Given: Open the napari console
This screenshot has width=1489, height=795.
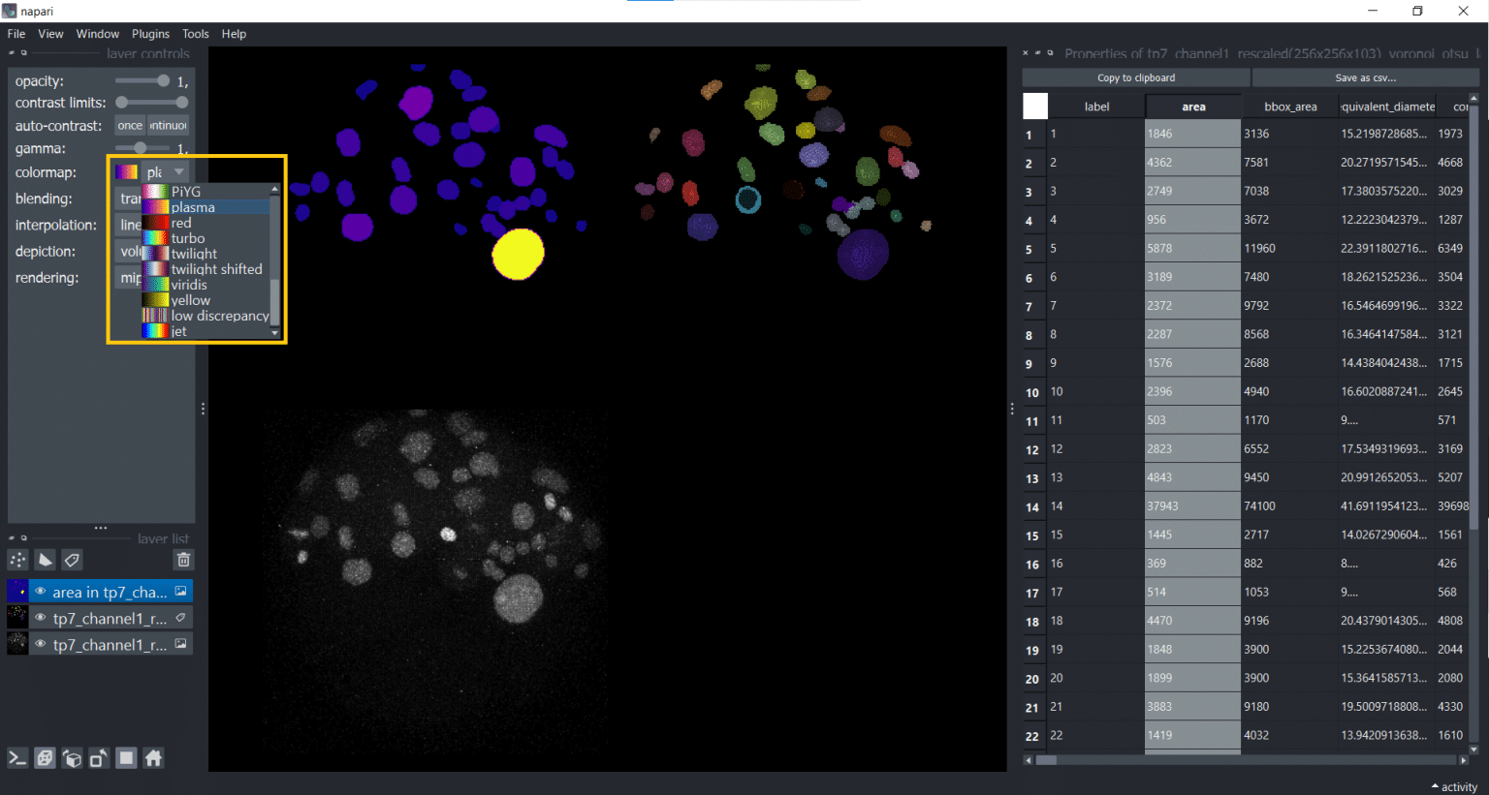Looking at the screenshot, I should (x=17, y=758).
